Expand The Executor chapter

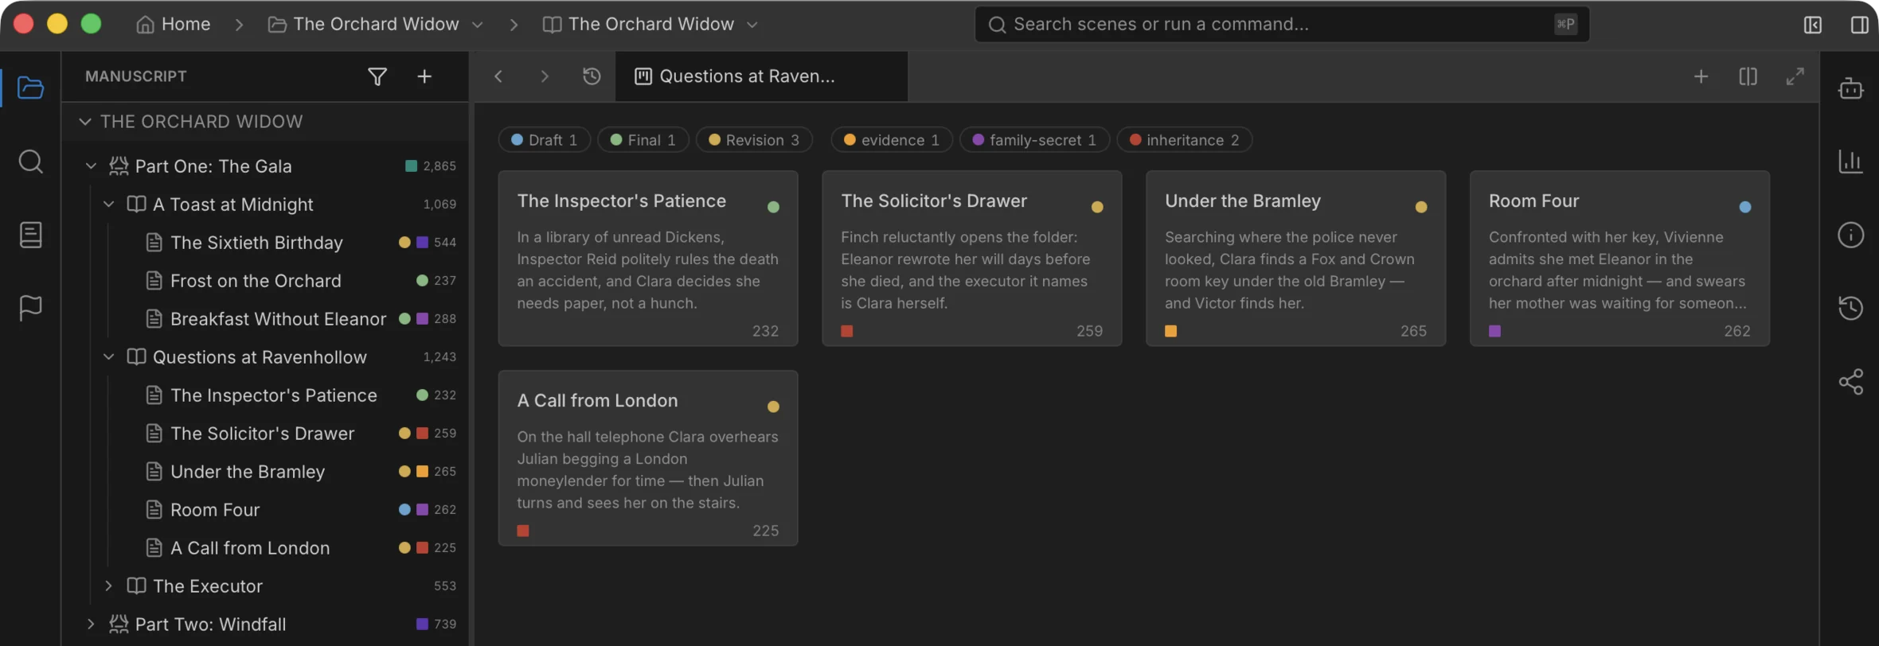(x=109, y=586)
